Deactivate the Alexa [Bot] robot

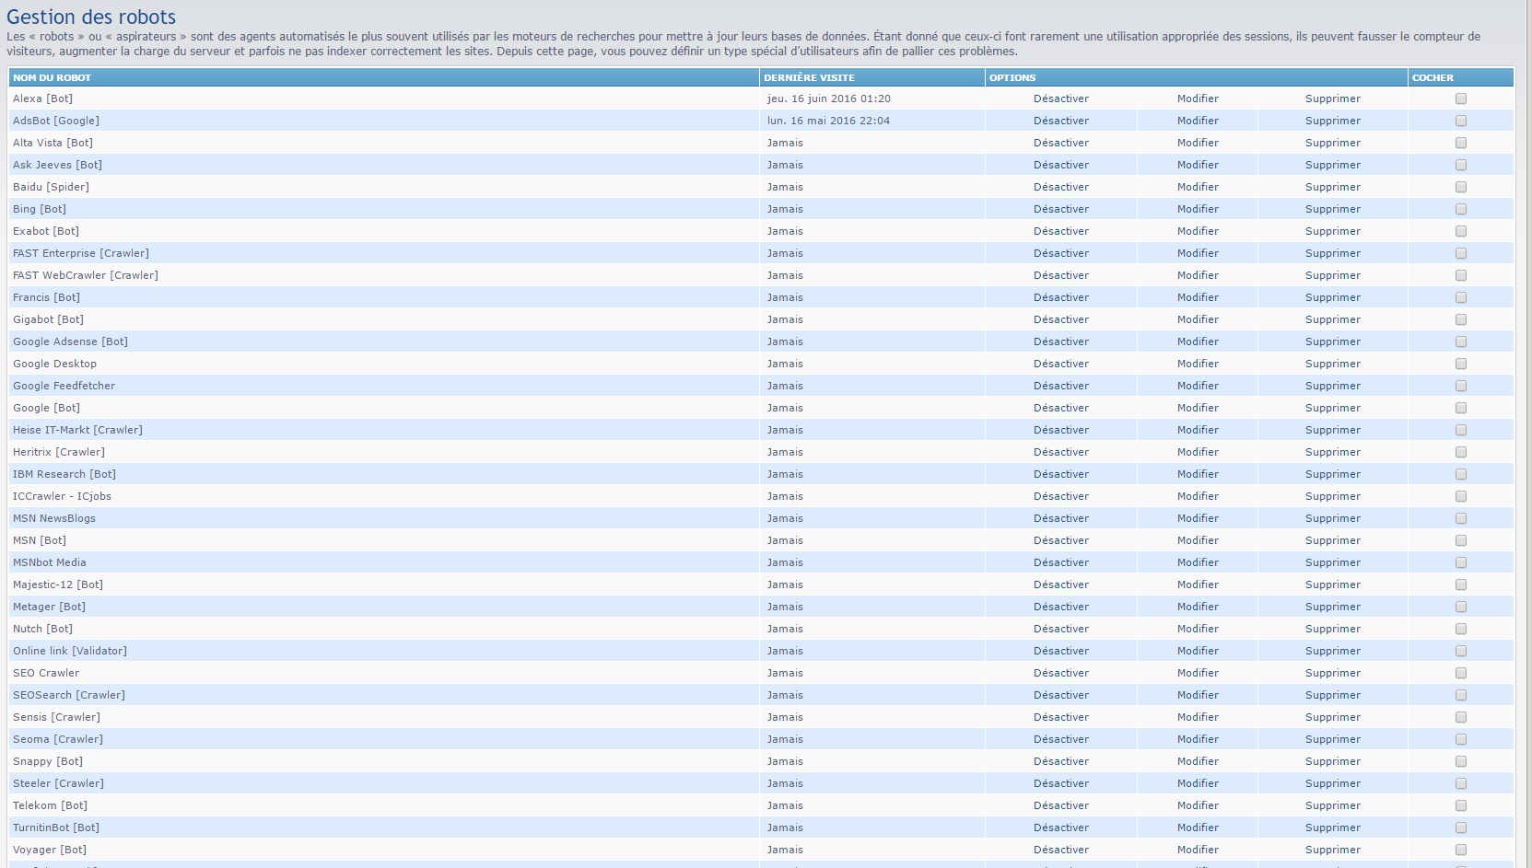click(x=1061, y=98)
